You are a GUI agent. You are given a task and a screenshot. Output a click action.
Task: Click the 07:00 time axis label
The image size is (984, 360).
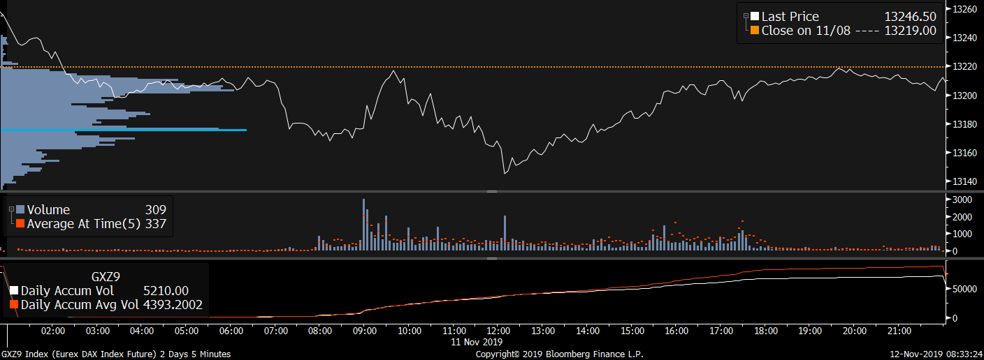[276, 331]
